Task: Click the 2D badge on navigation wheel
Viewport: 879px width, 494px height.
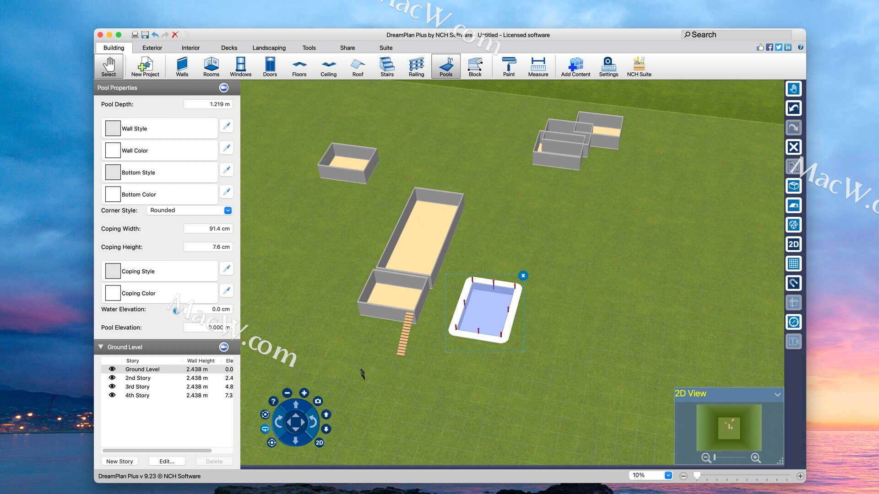Action: point(319,442)
